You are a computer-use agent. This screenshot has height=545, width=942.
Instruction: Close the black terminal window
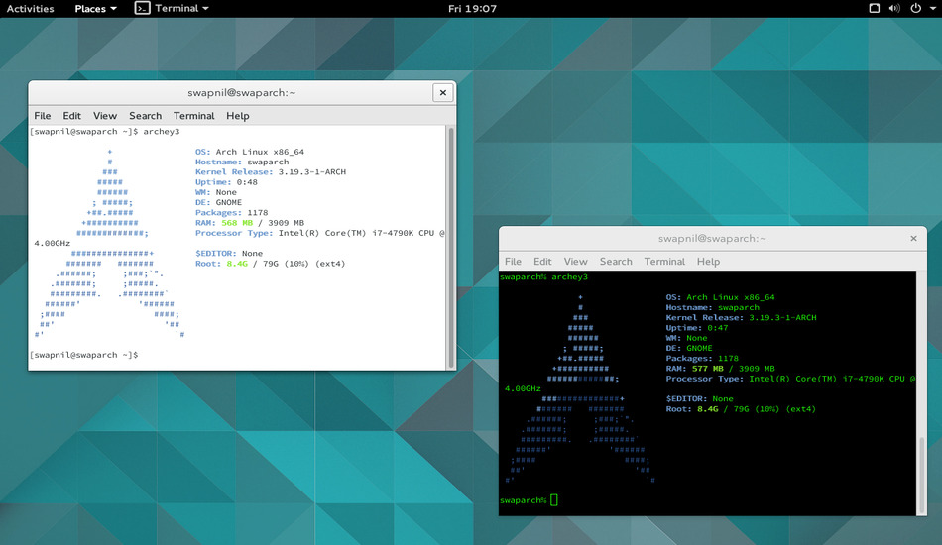click(x=914, y=238)
